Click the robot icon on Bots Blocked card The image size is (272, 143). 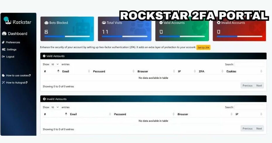[46, 23]
